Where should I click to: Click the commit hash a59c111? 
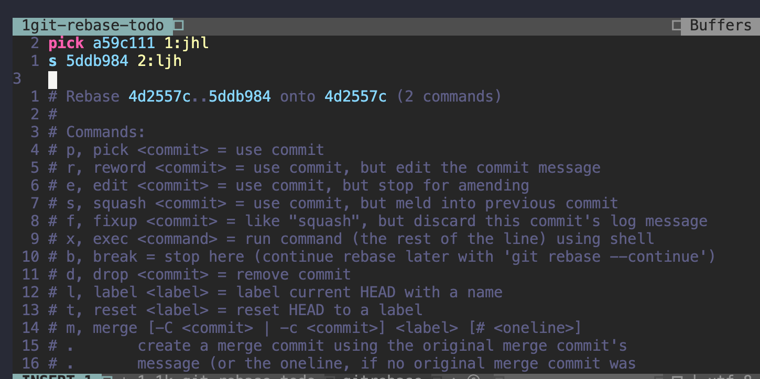pos(124,43)
